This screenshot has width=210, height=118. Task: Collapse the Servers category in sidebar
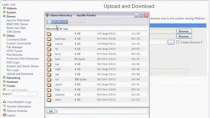point(4,16)
